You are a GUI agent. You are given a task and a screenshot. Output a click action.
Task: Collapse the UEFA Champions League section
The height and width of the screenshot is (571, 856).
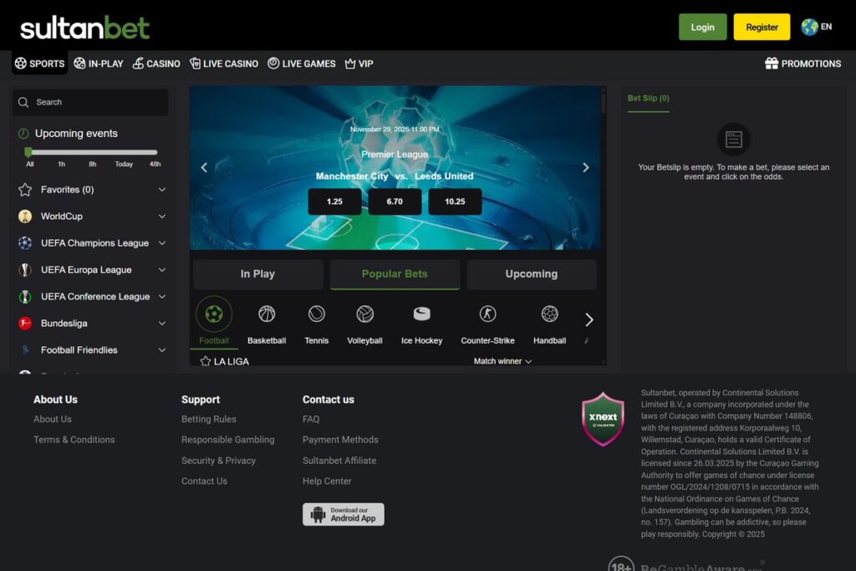(163, 243)
